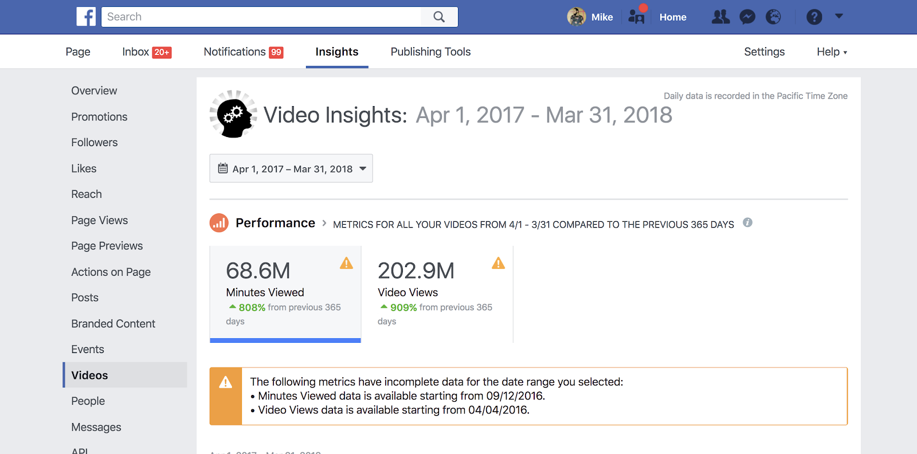Open Likes in the sidebar

coord(84,169)
